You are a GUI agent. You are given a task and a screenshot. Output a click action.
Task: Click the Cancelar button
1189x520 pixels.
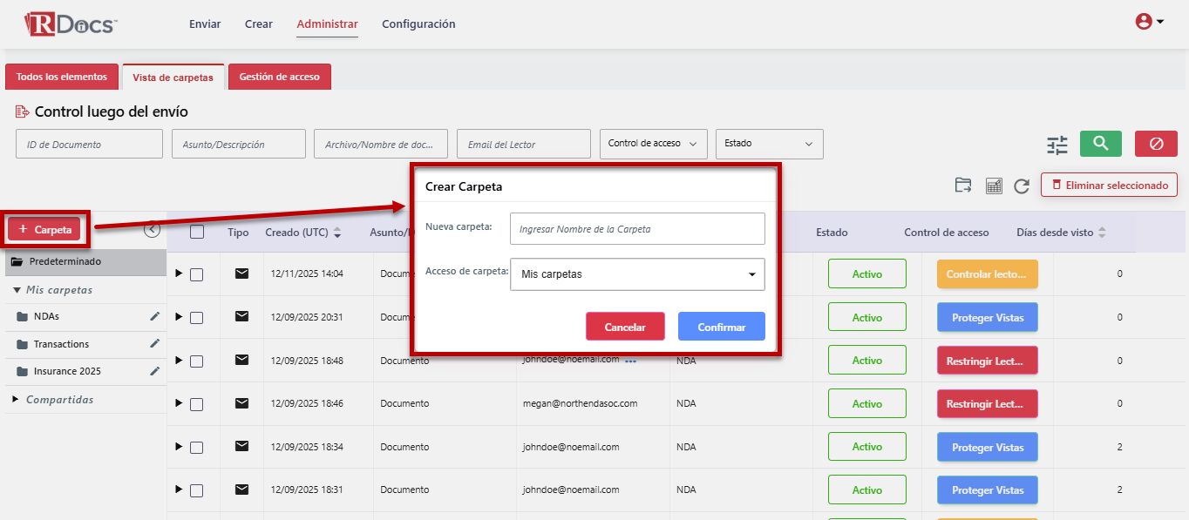point(625,327)
